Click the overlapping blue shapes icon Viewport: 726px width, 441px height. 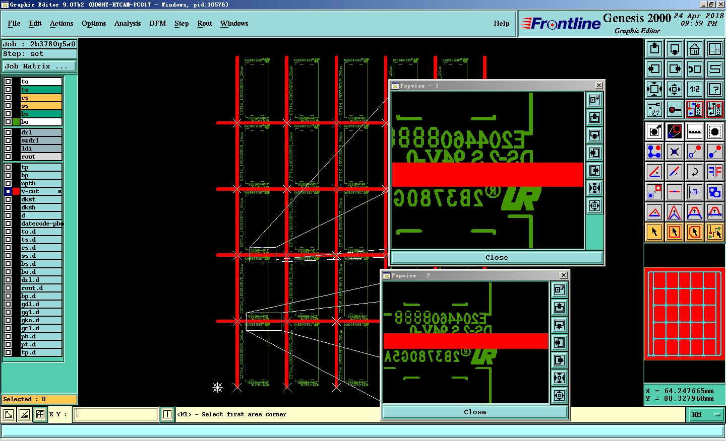(x=715, y=192)
